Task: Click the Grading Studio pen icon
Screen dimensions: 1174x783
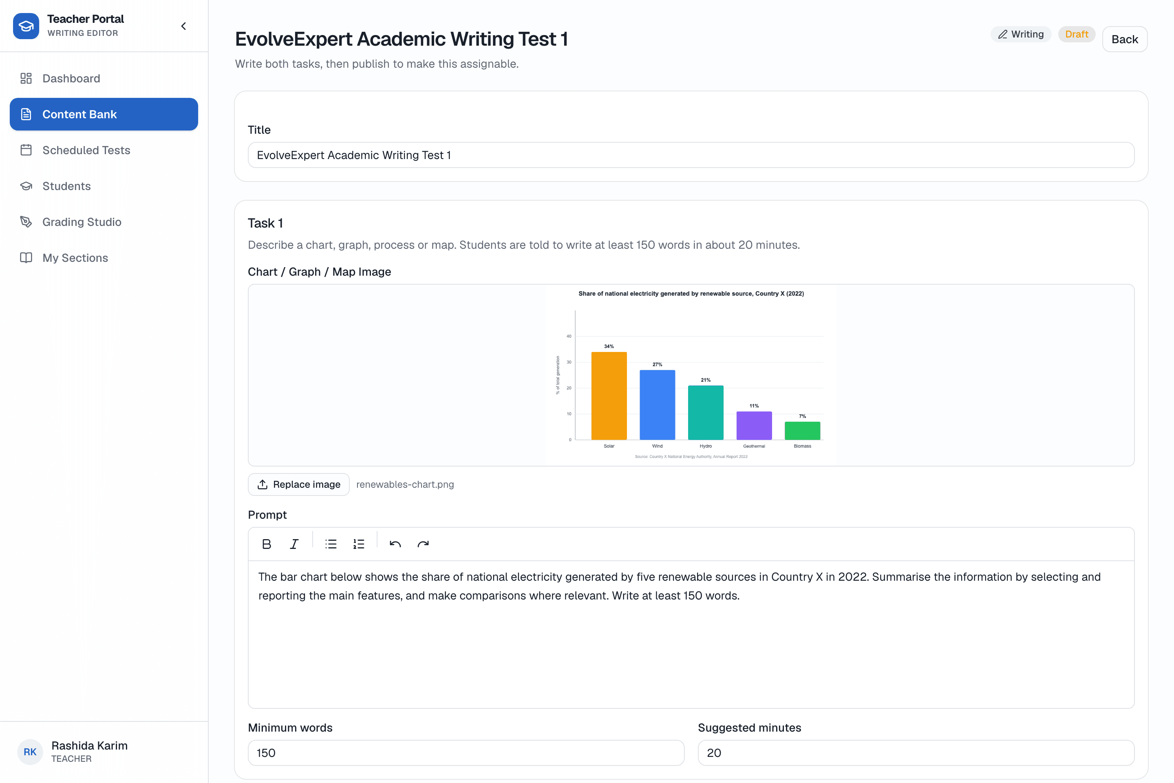Action: [x=26, y=222]
